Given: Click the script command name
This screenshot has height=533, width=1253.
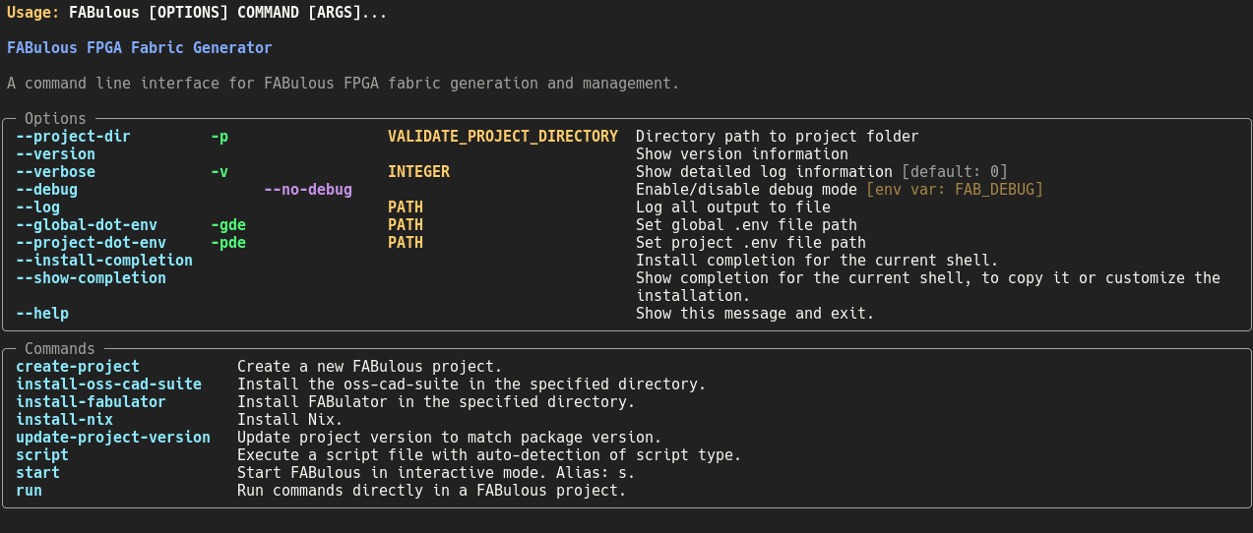Looking at the screenshot, I should click(x=42, y=455).
